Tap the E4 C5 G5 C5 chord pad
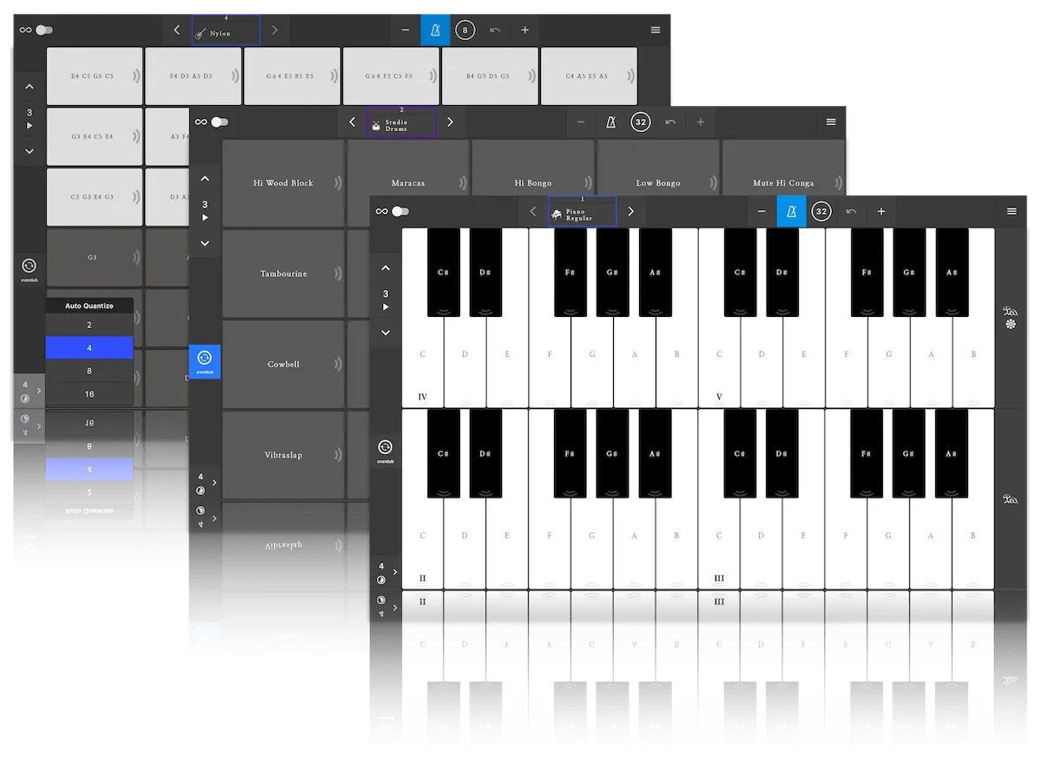The image size is (1042, 778). tap(94, 76)
